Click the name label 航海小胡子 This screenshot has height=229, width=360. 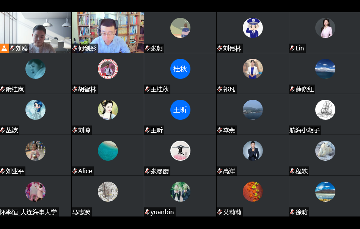pos(305,130)
